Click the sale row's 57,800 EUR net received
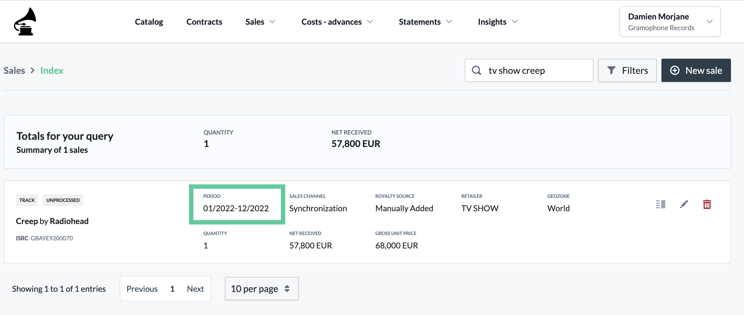Screen dimensions: 744x315 coord(310,246)
